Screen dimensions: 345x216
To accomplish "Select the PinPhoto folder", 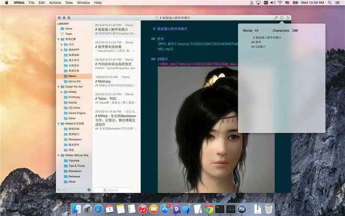I will point(74,97).
